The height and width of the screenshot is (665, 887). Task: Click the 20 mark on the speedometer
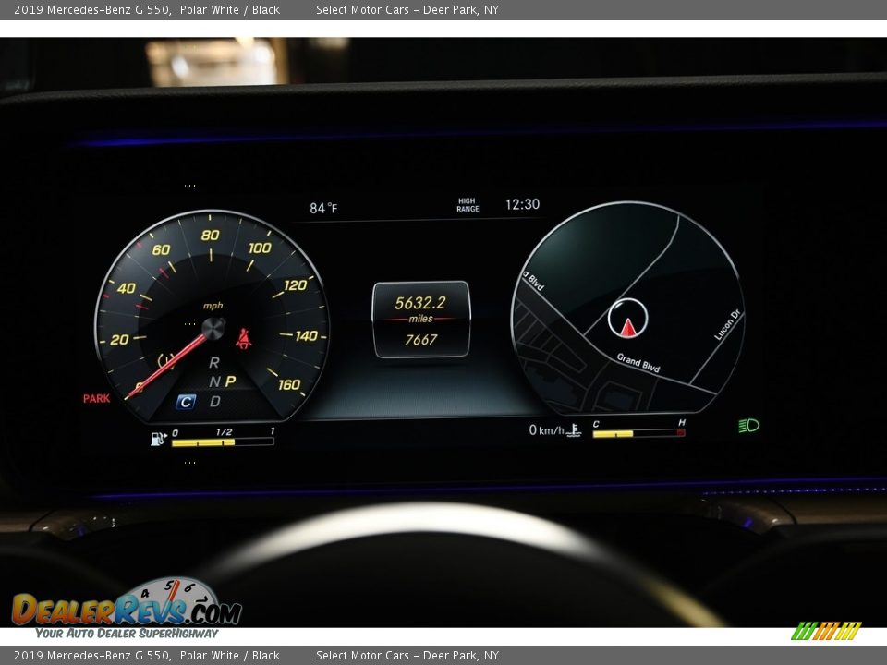click(x=119, y=339)
